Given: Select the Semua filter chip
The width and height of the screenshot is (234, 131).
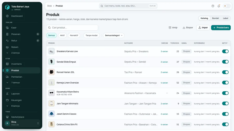Looking at the screenshot, I should [51, 35].
